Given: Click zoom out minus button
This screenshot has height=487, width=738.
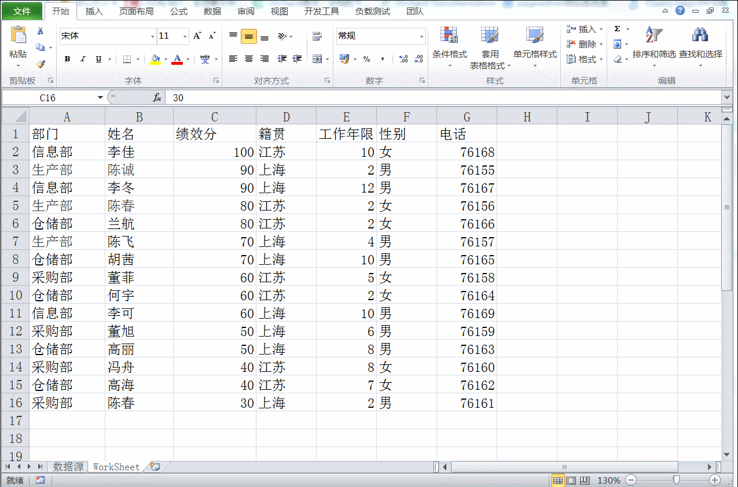Looking at the screenshot, I should tap(631, 480).
